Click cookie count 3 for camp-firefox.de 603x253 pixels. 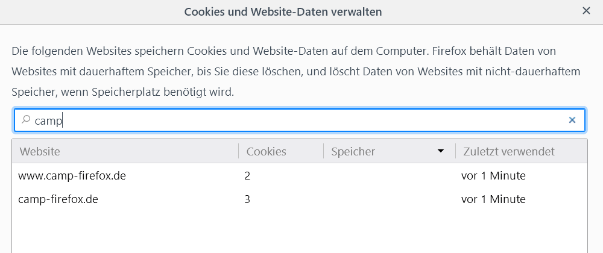pyautogui.click(x=247, y=199)
